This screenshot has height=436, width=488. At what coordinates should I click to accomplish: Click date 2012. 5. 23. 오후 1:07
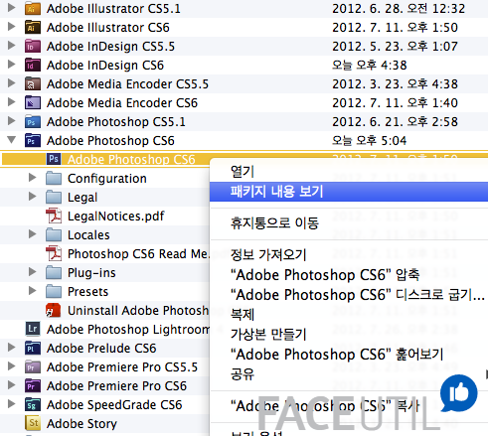395,47
